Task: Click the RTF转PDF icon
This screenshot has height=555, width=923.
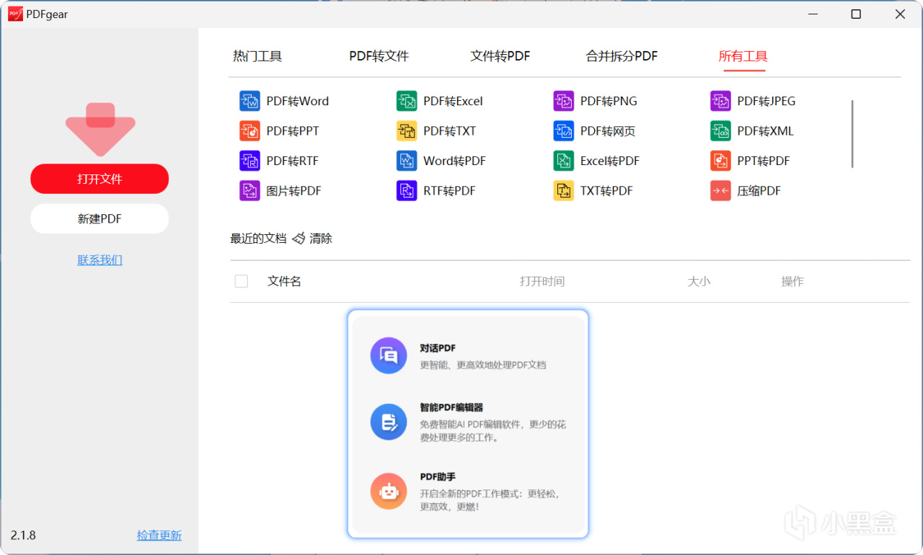Action: pos(407,190)
